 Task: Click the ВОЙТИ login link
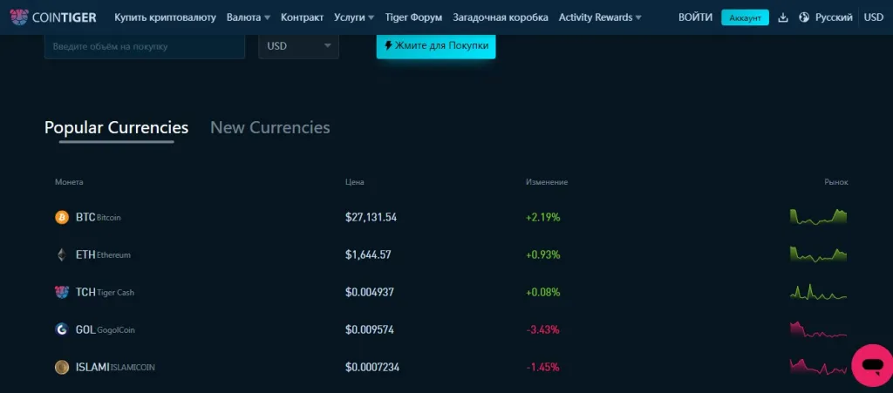point(695,17)
